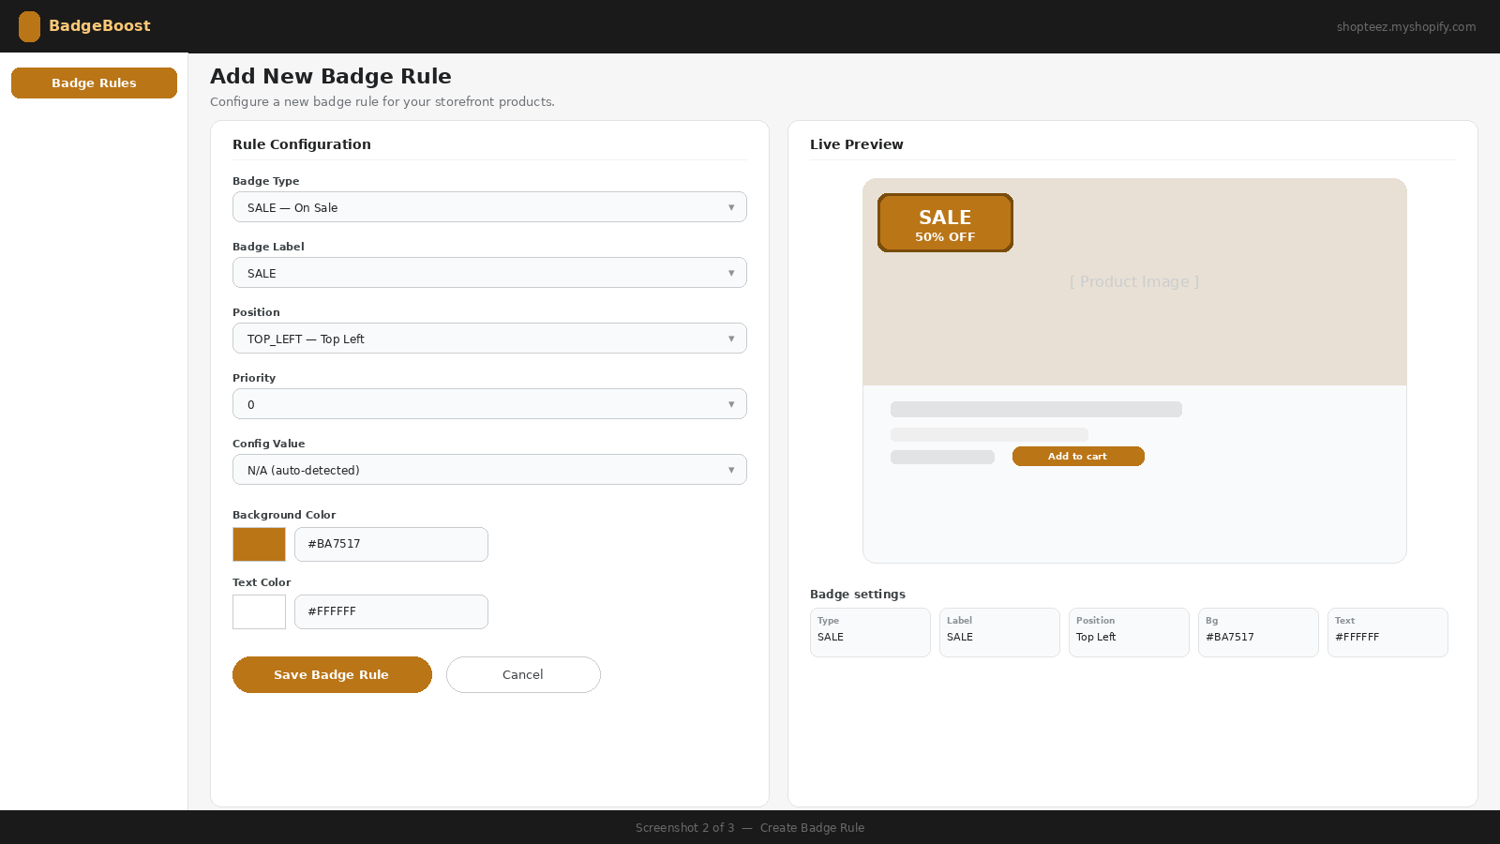Image resolution: width=1500 pixels, height=844 pixels.
Task: Click the Badge Type field label
Action: (x=266, y=181)
